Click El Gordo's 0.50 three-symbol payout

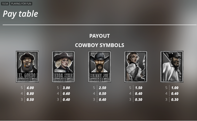coord(30,100)
